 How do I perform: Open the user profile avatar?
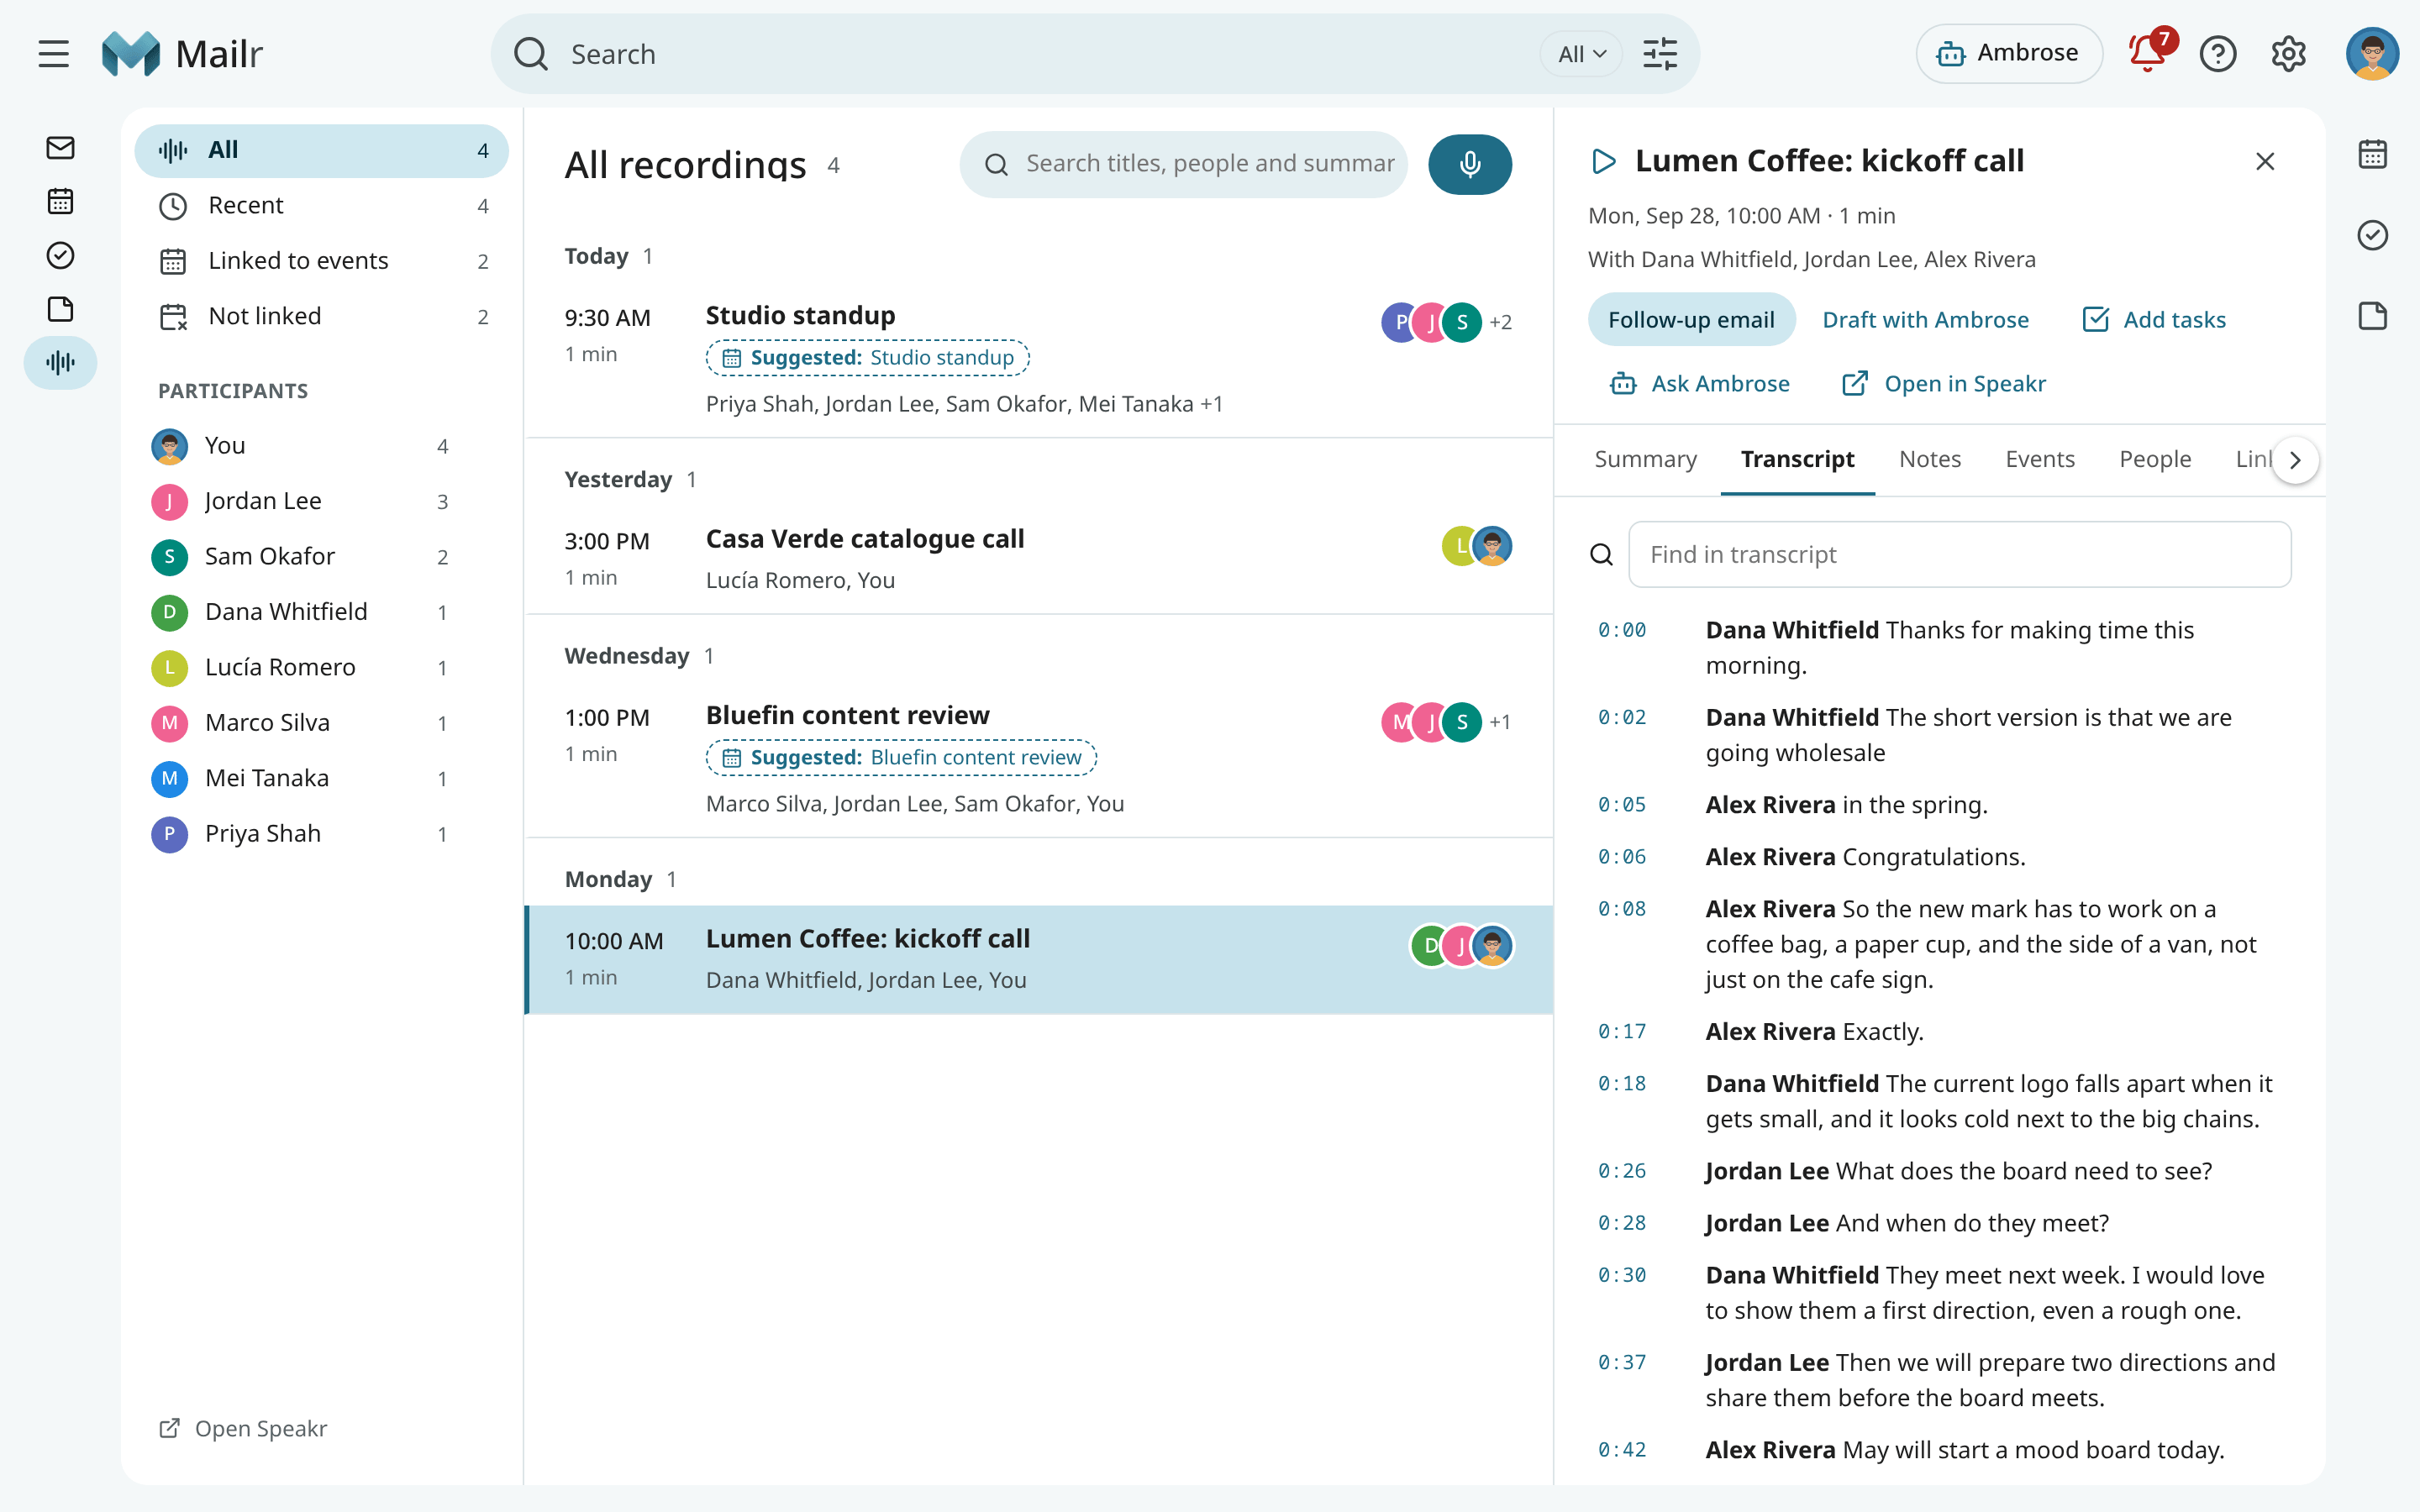pos(2372,54)
